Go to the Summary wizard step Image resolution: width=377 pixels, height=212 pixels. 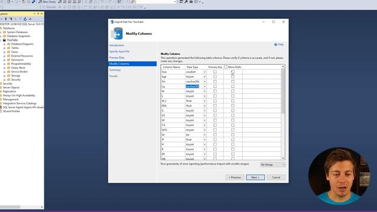pyautogui.click(x=115, y=70)
